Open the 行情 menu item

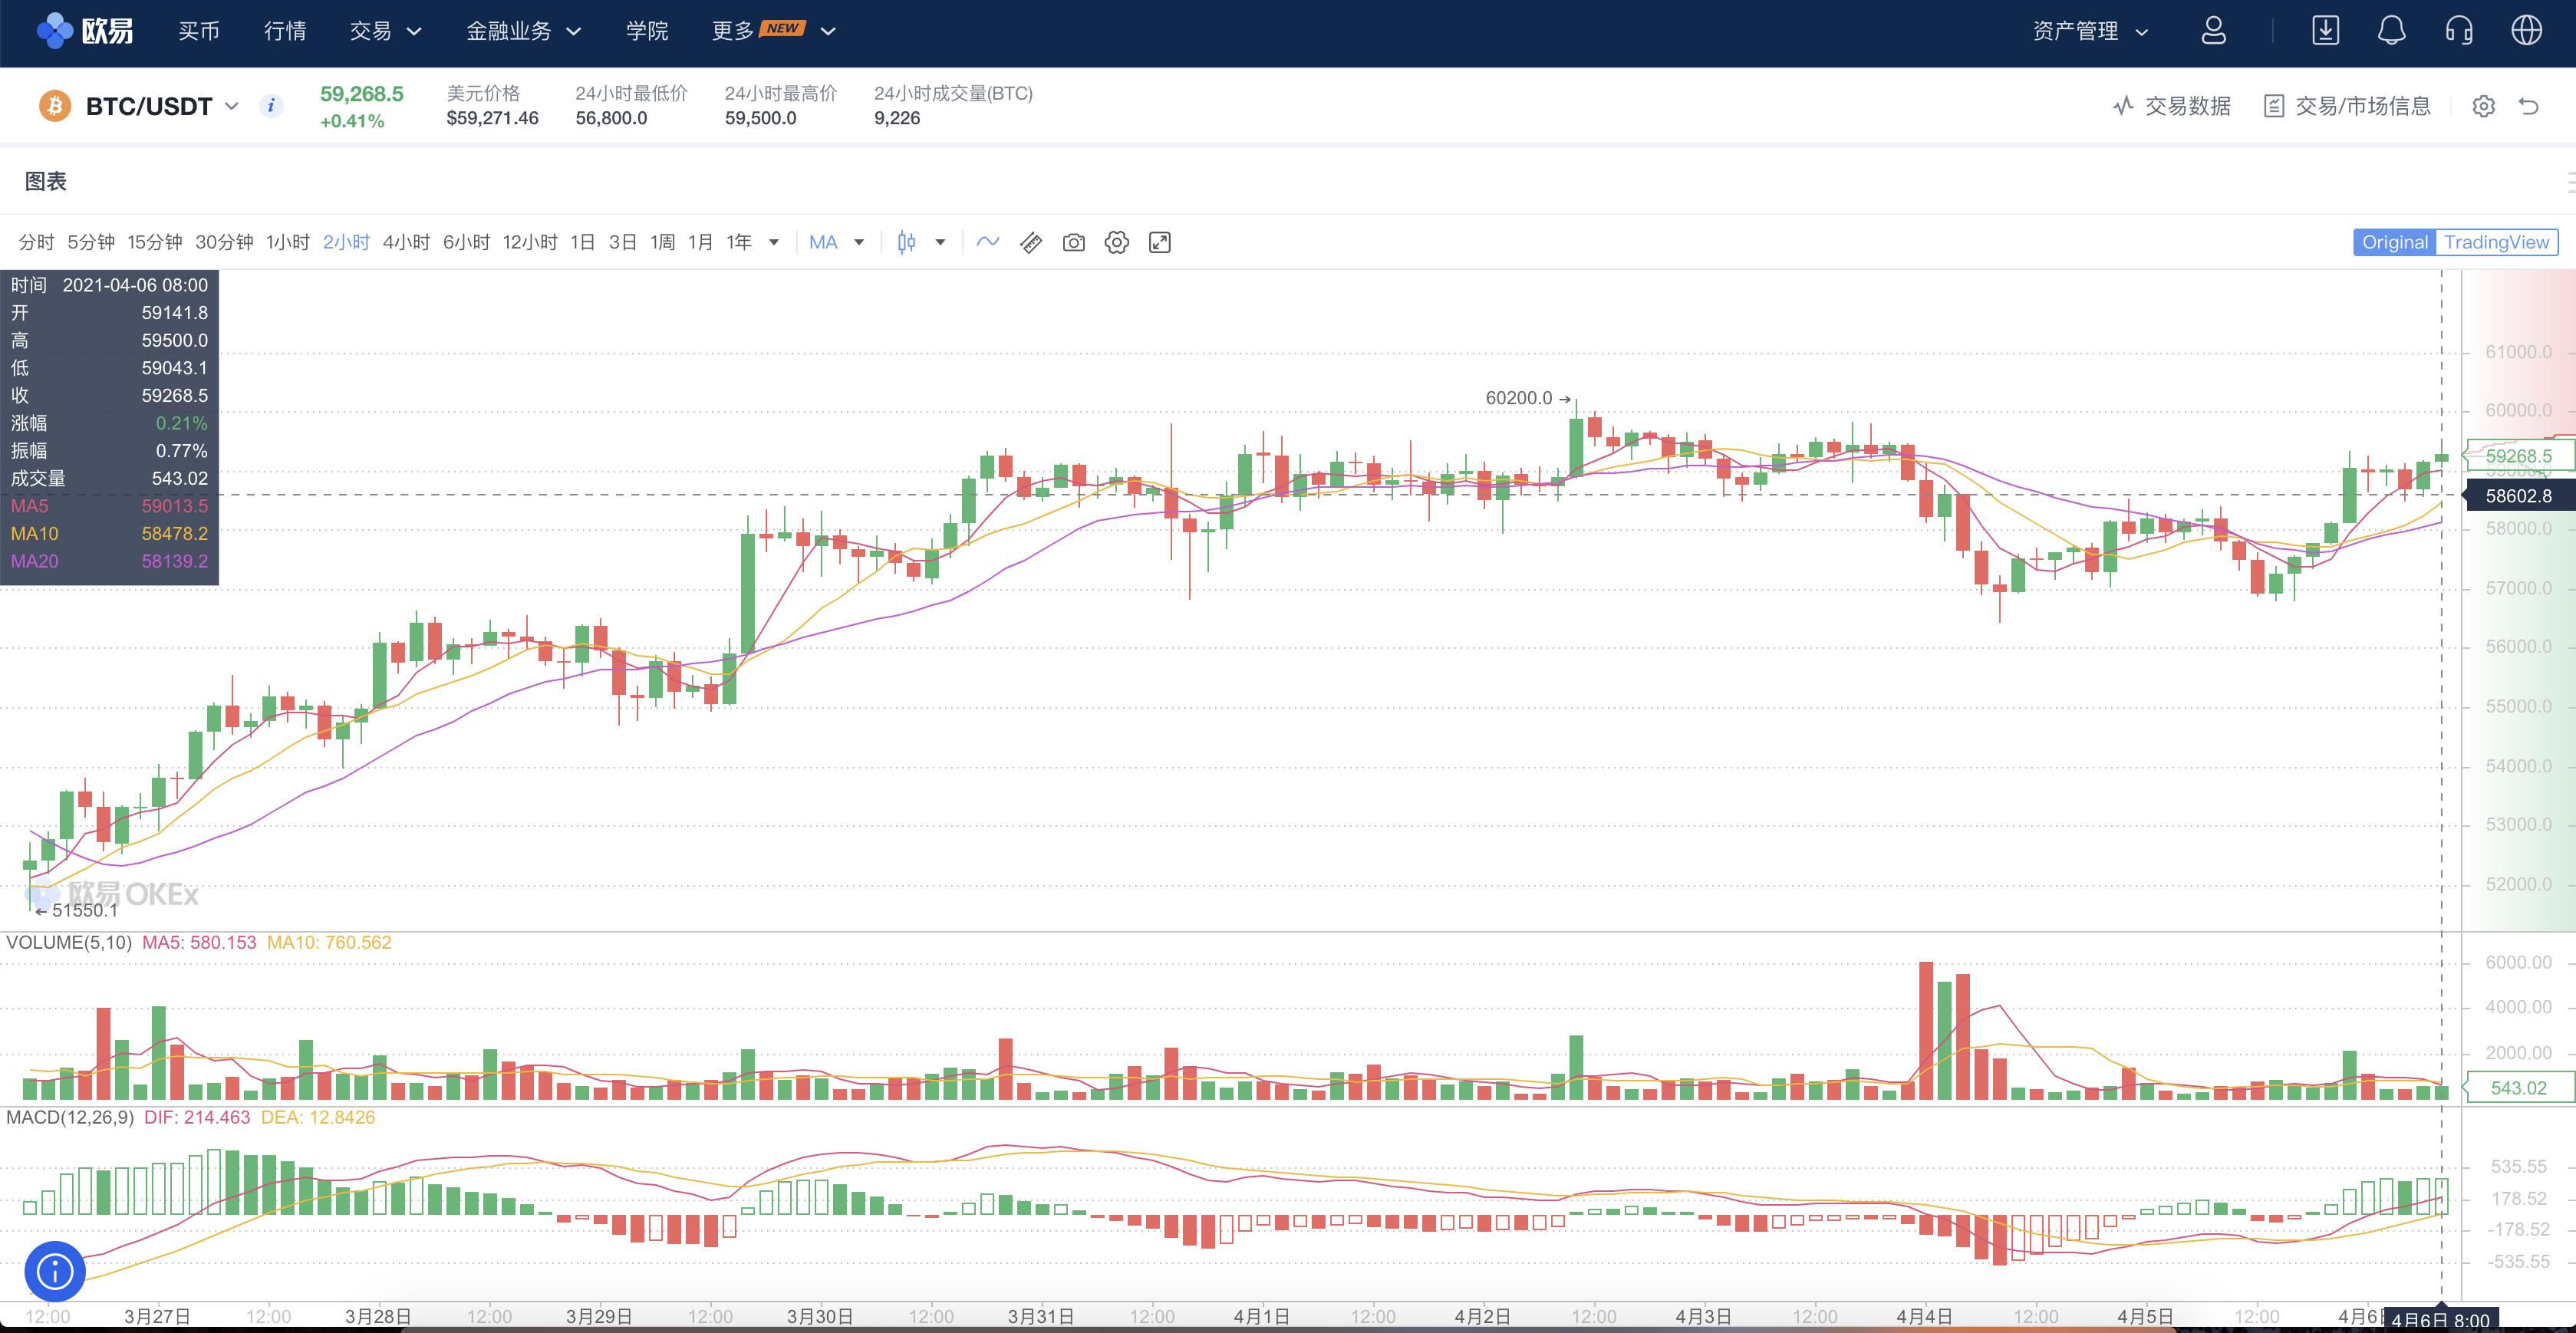tap(285, 31)
